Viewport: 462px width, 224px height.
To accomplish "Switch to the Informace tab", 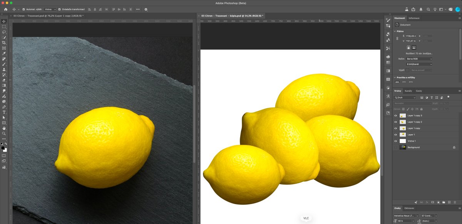I will coord(414,18).
